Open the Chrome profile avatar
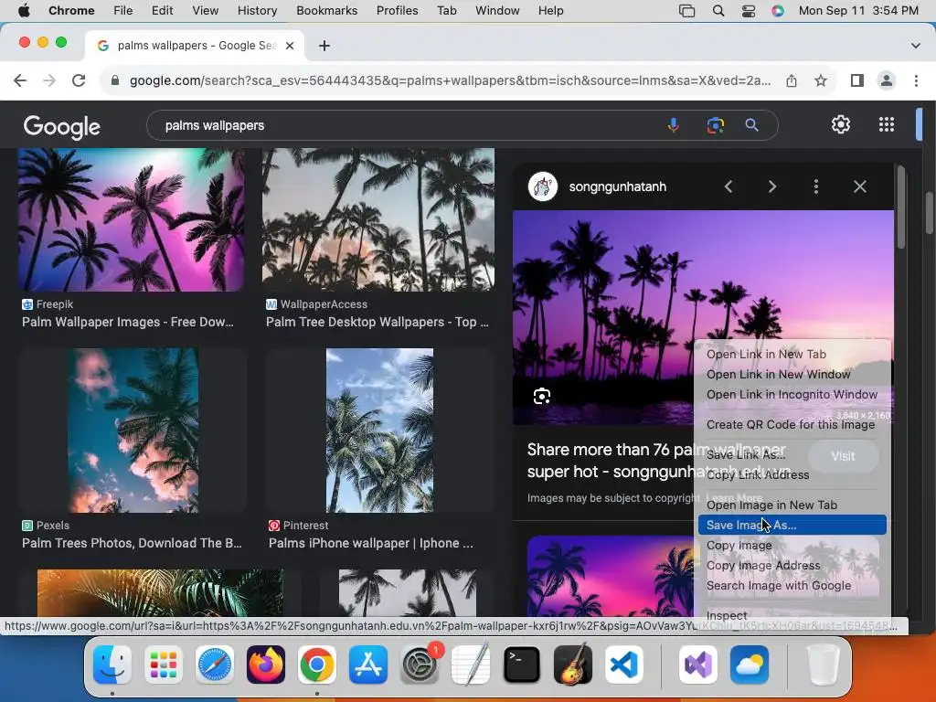This screenshot has width=936, height=702. [887, 80]
